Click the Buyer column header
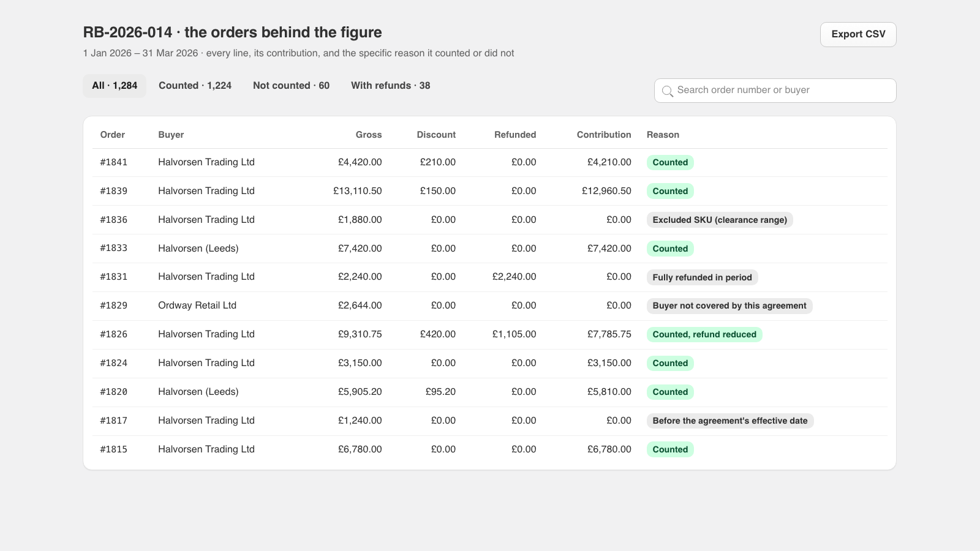This screenshot has width=980, height=551. coord(171,135)
